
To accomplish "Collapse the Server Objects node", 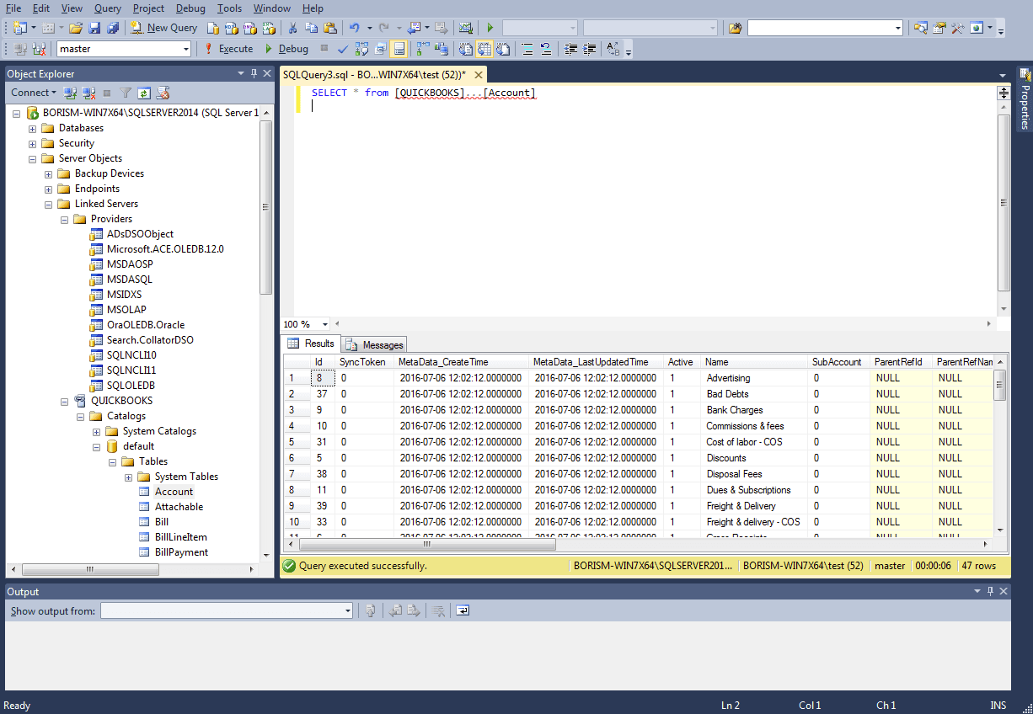I will click(33, 159).
